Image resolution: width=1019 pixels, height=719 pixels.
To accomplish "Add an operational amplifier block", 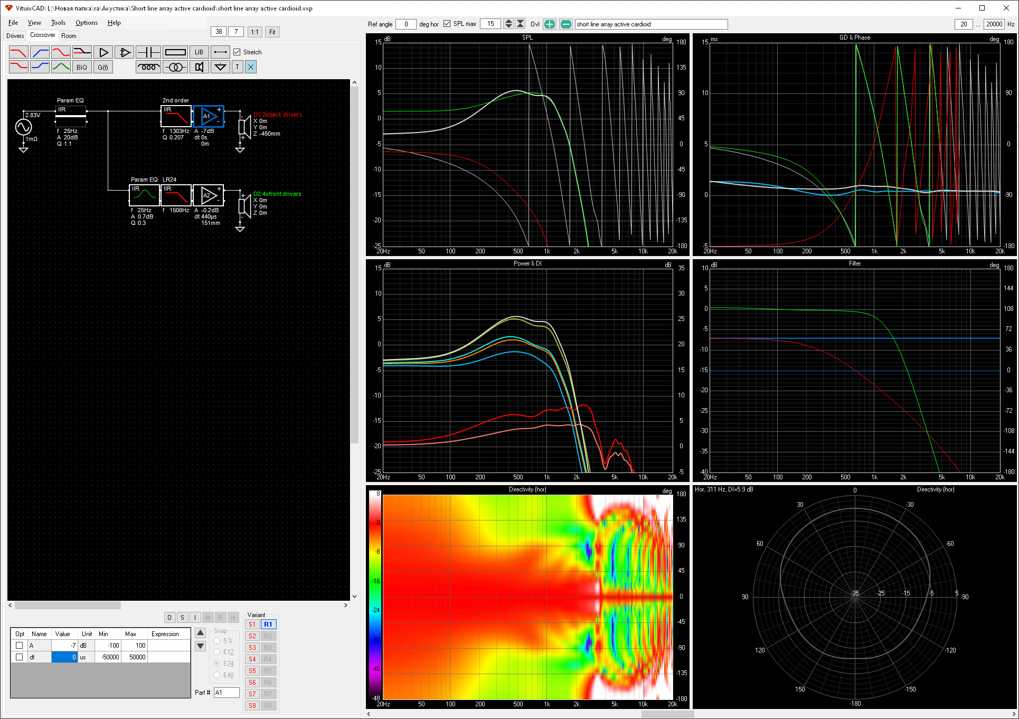I will [x=124, y=52].
